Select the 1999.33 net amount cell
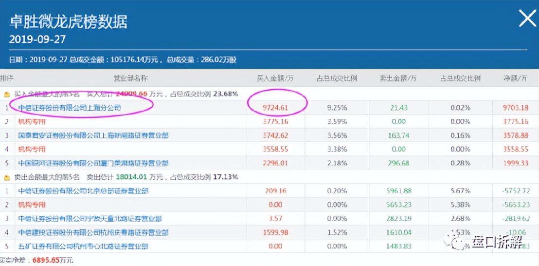Image resolution: width=539 pixels, height=266 pixels. pyautogui.click(x=515, y=163)
